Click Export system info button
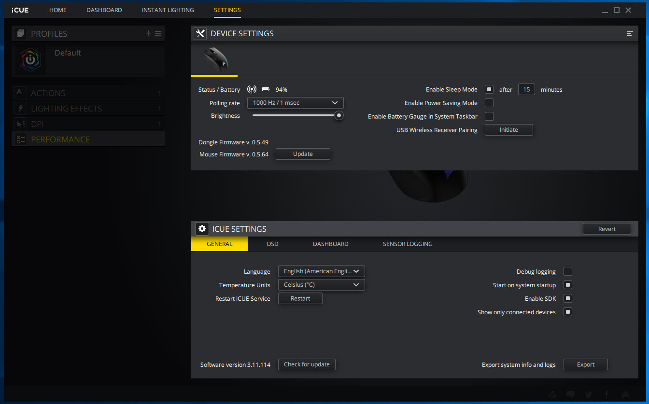 586,364
